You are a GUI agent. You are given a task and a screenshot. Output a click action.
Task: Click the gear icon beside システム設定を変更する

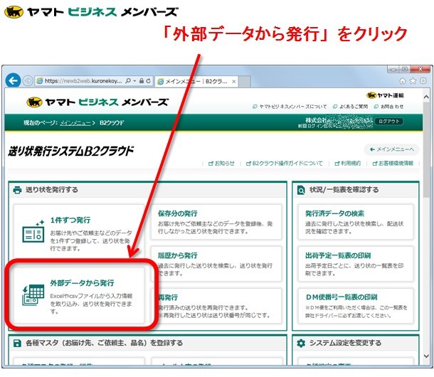click(x=301, y=344)
